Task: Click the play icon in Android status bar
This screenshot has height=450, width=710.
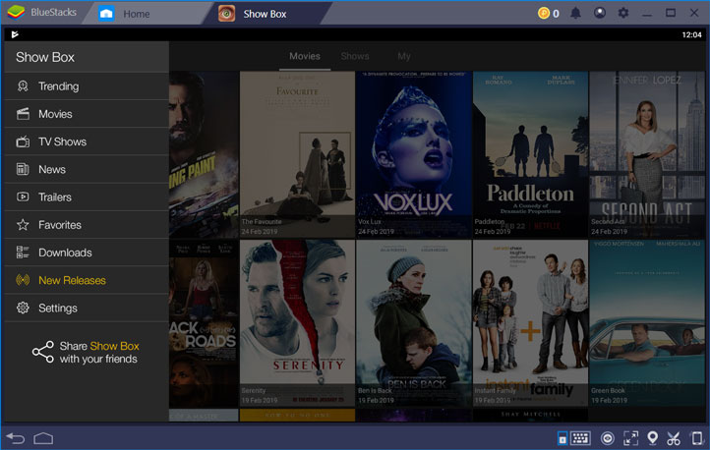Action: click(15, 34)
